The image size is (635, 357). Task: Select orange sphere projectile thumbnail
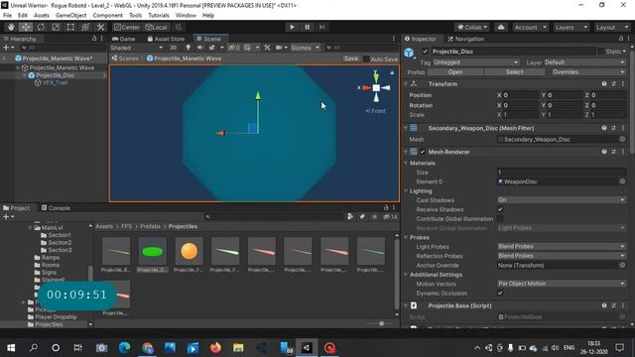point(190,251)
